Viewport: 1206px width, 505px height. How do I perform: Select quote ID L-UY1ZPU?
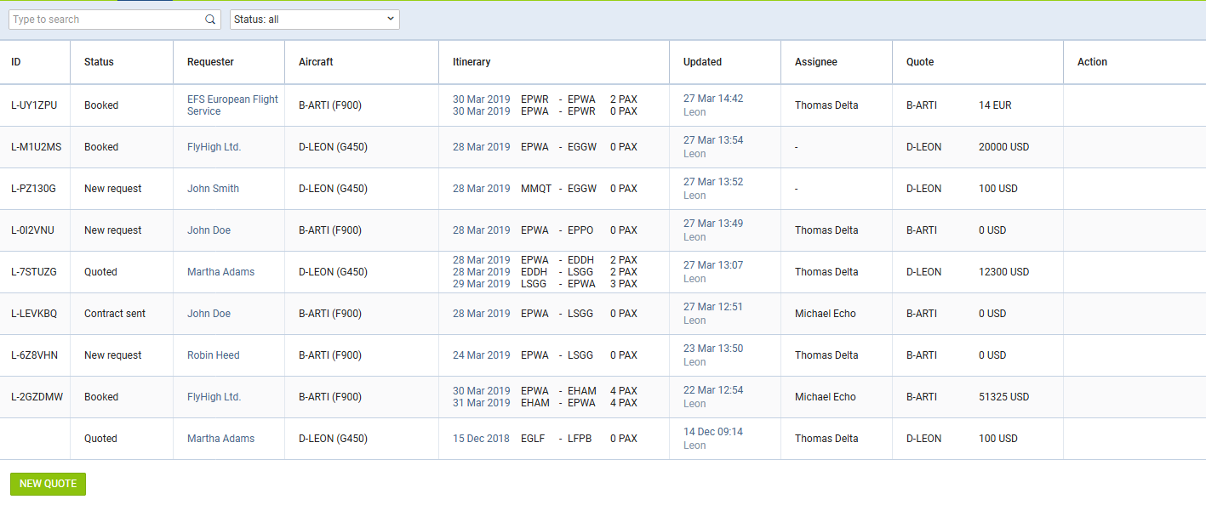pyautogui.click(x=34, y=105)
